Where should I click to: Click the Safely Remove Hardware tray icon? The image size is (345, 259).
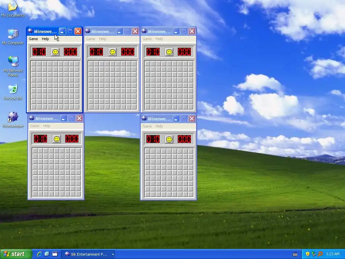(314, 254)
